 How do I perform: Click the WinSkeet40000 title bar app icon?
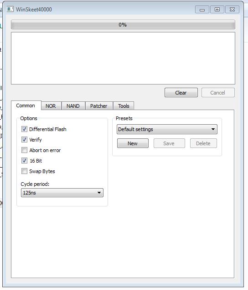(x=10, y=9)
